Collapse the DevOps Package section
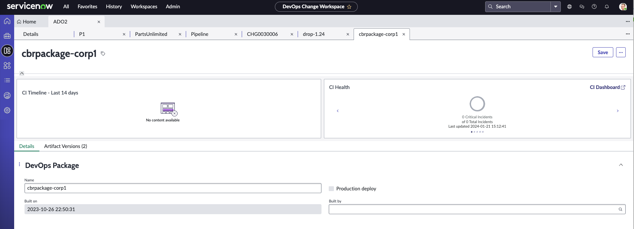This screenshot has height=229, width=634. (x=621, y=165)
